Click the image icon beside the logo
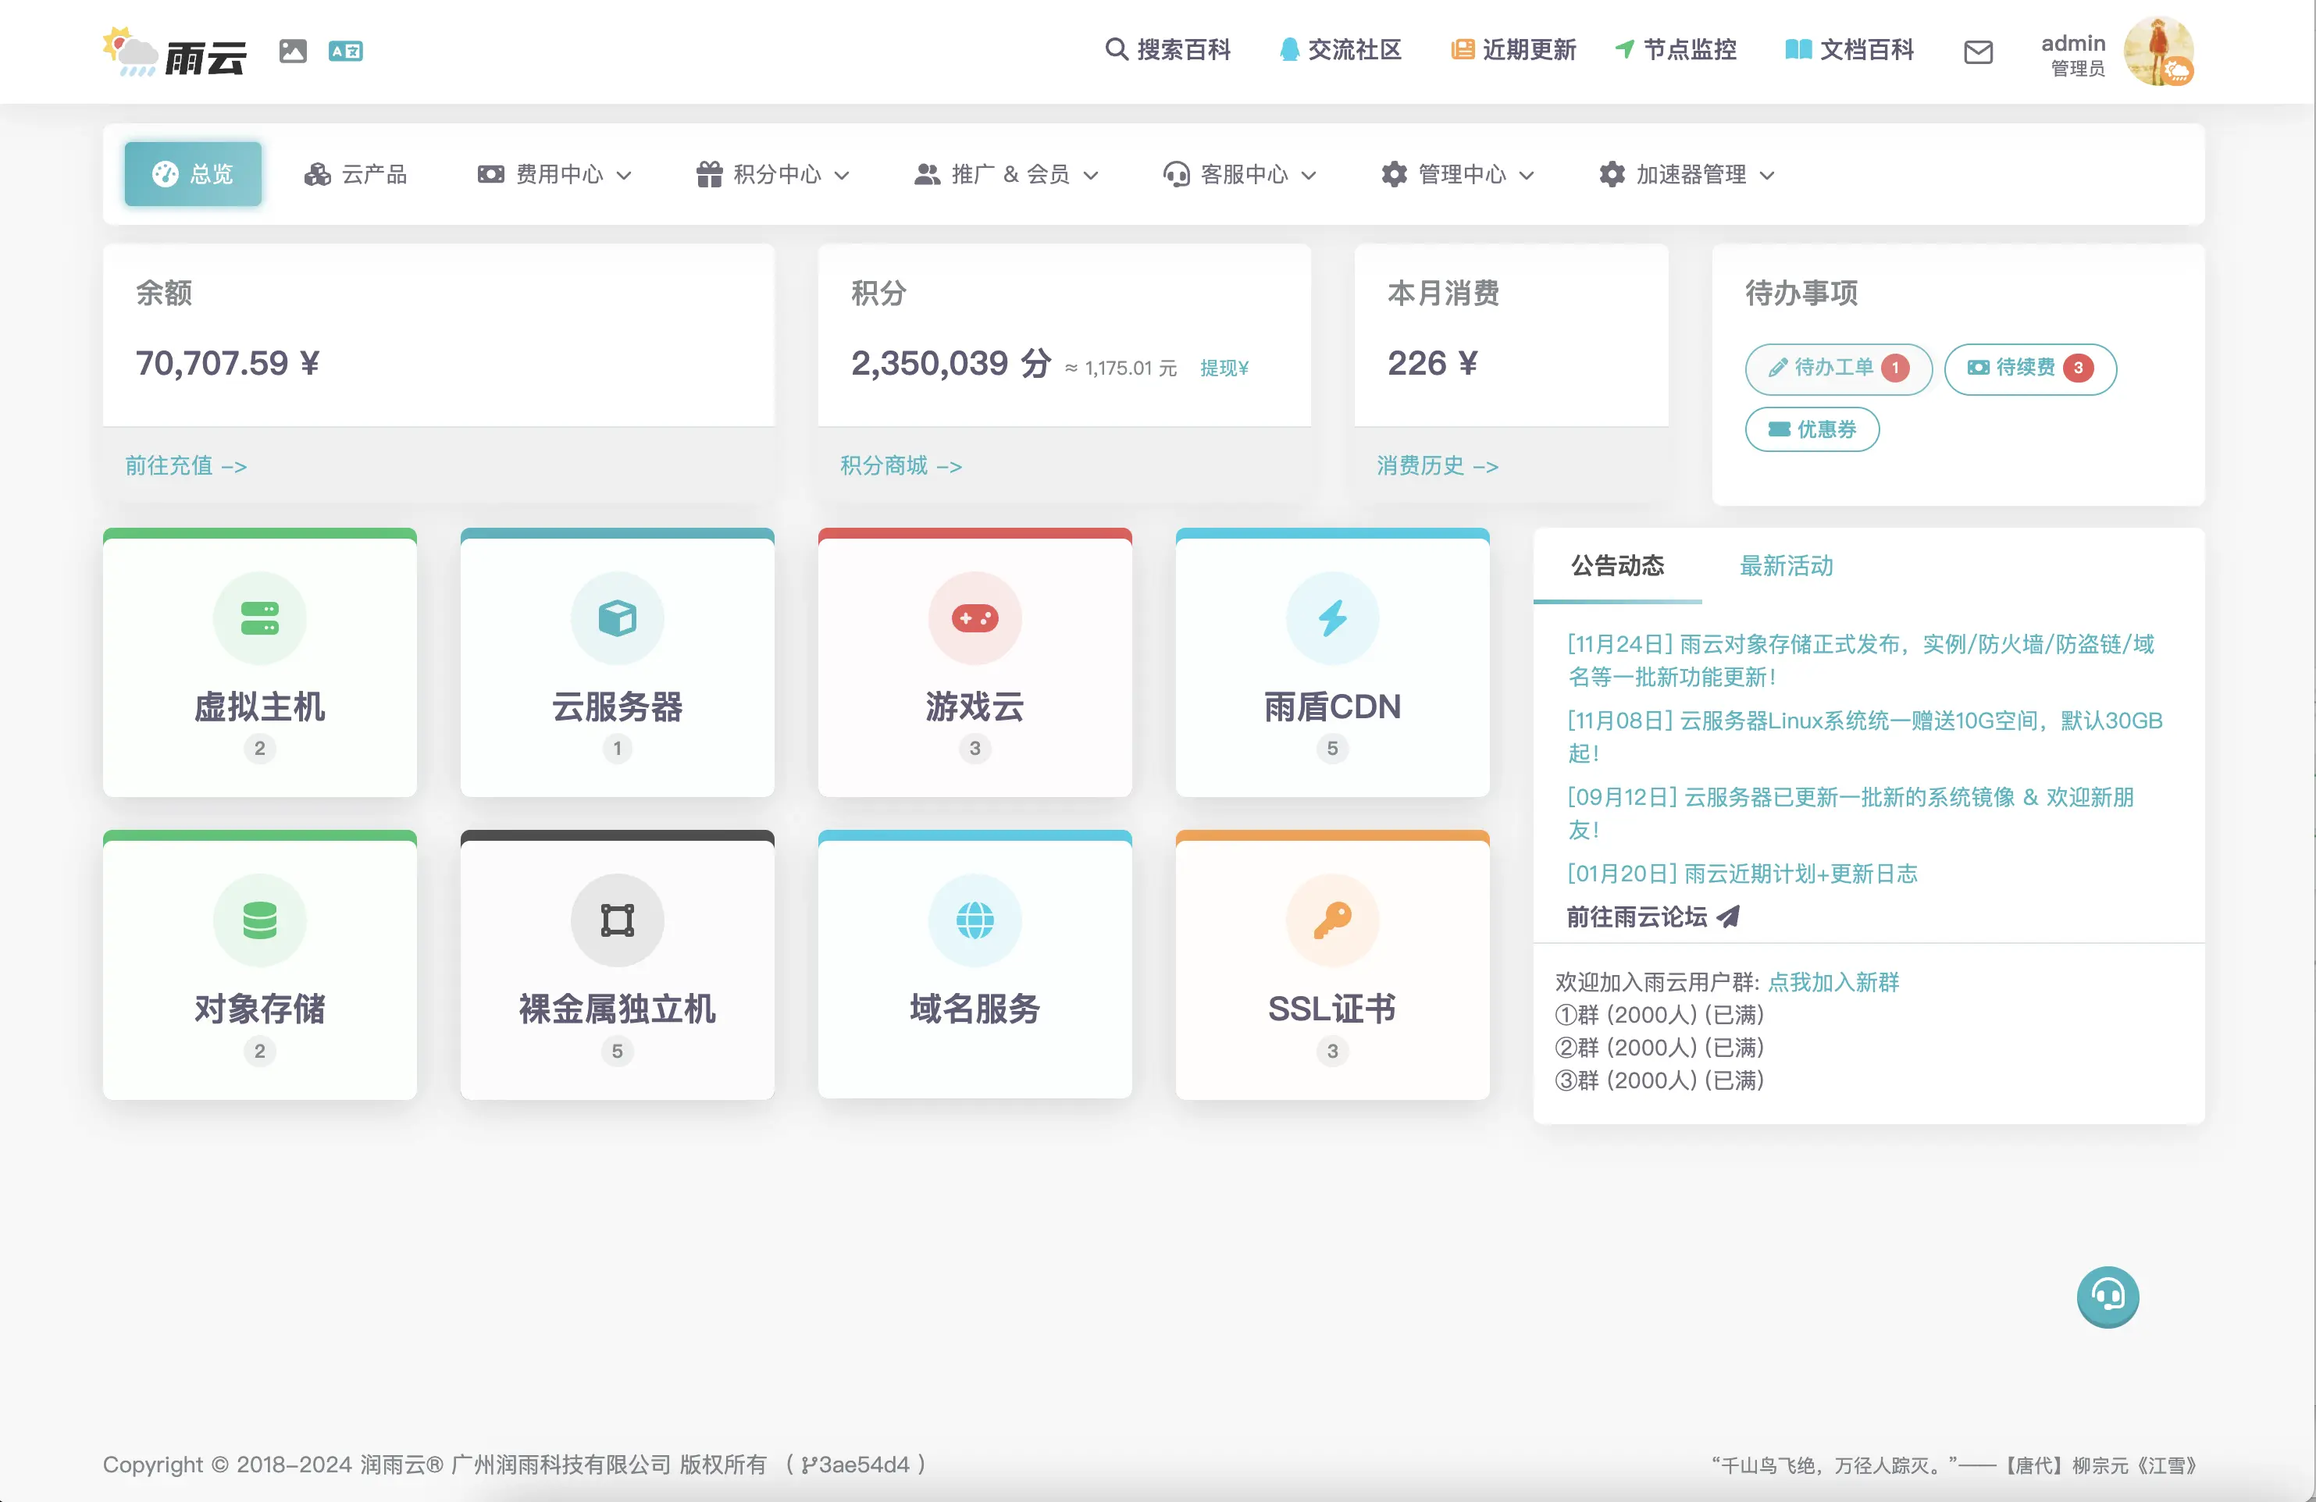 (x=293, y=51)
